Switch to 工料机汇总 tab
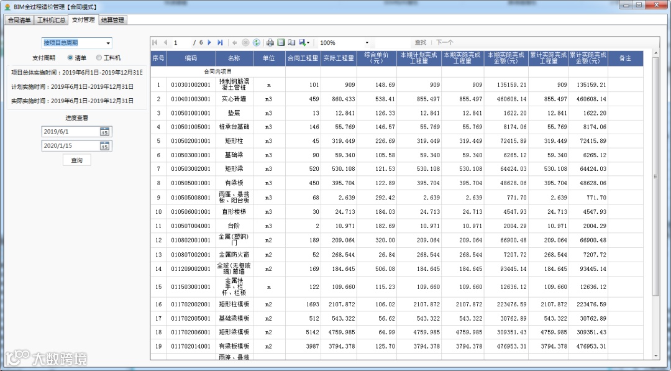671x371 pixels. pos(52,20)
